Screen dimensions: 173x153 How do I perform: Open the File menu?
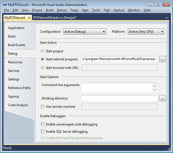point(6,10)
